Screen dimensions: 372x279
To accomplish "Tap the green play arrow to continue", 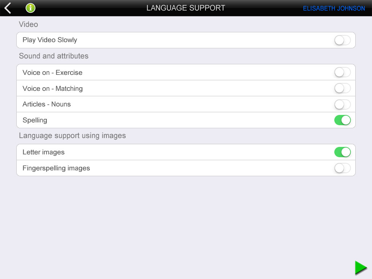I will [361, 268].
